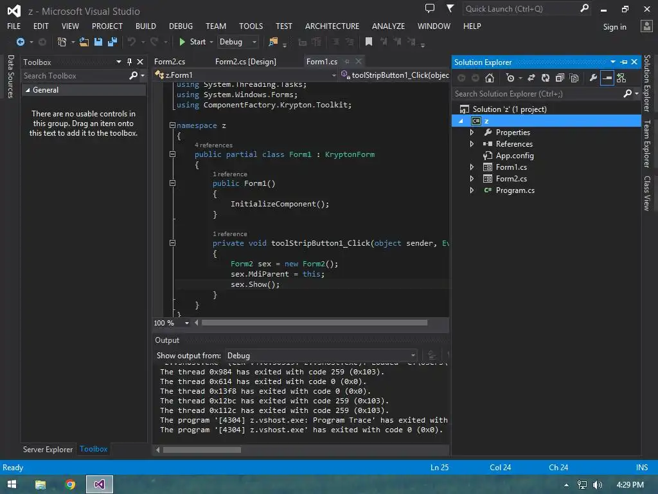Toggle Preview Selected Items button
This screenshot has width=658, height=494.
tap(607, 78)
